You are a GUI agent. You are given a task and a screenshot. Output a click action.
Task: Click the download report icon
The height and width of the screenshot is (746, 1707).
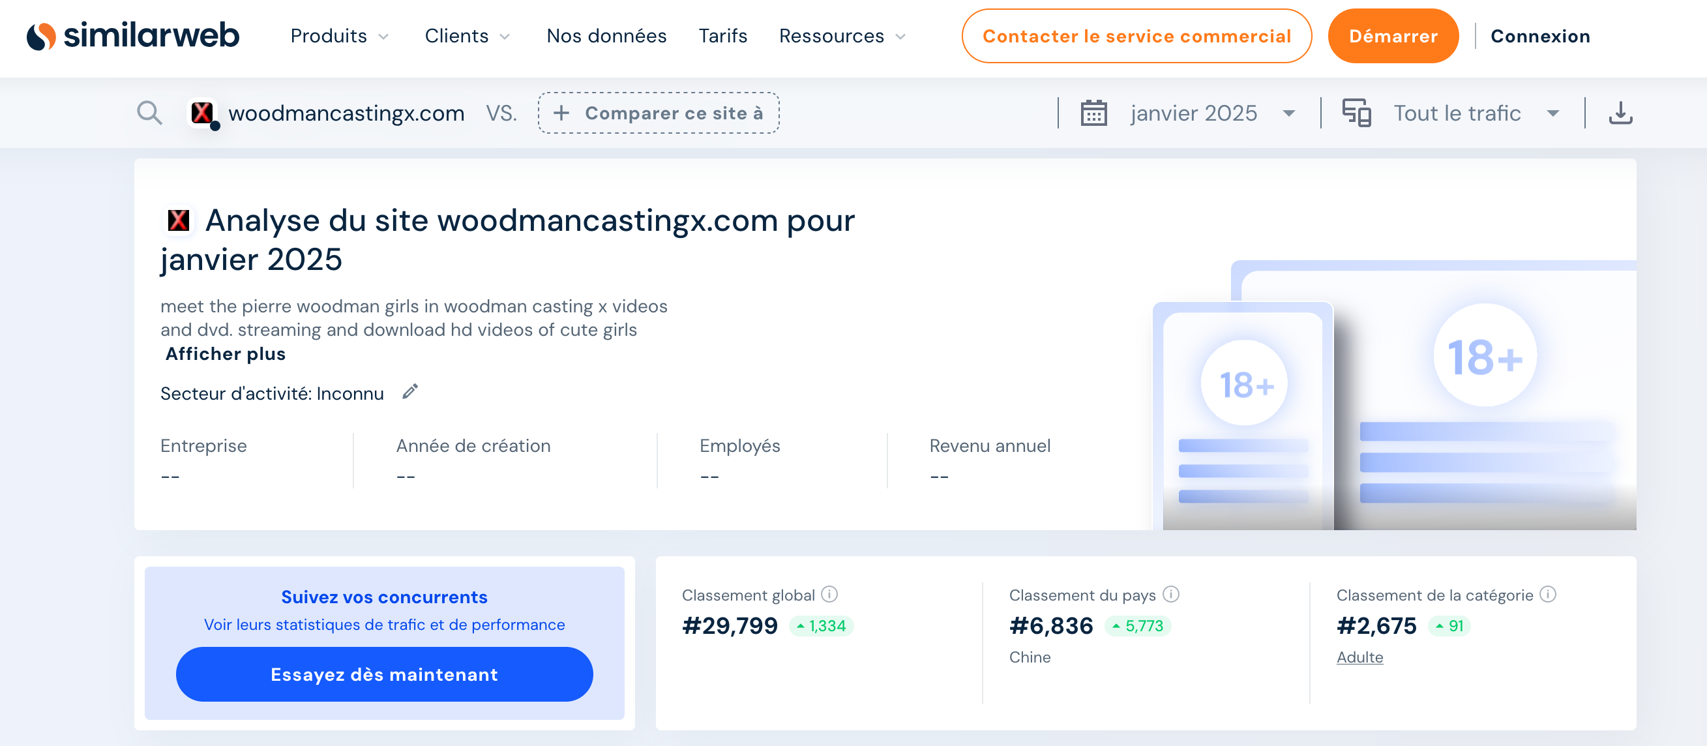click(x=1620, y=113)
